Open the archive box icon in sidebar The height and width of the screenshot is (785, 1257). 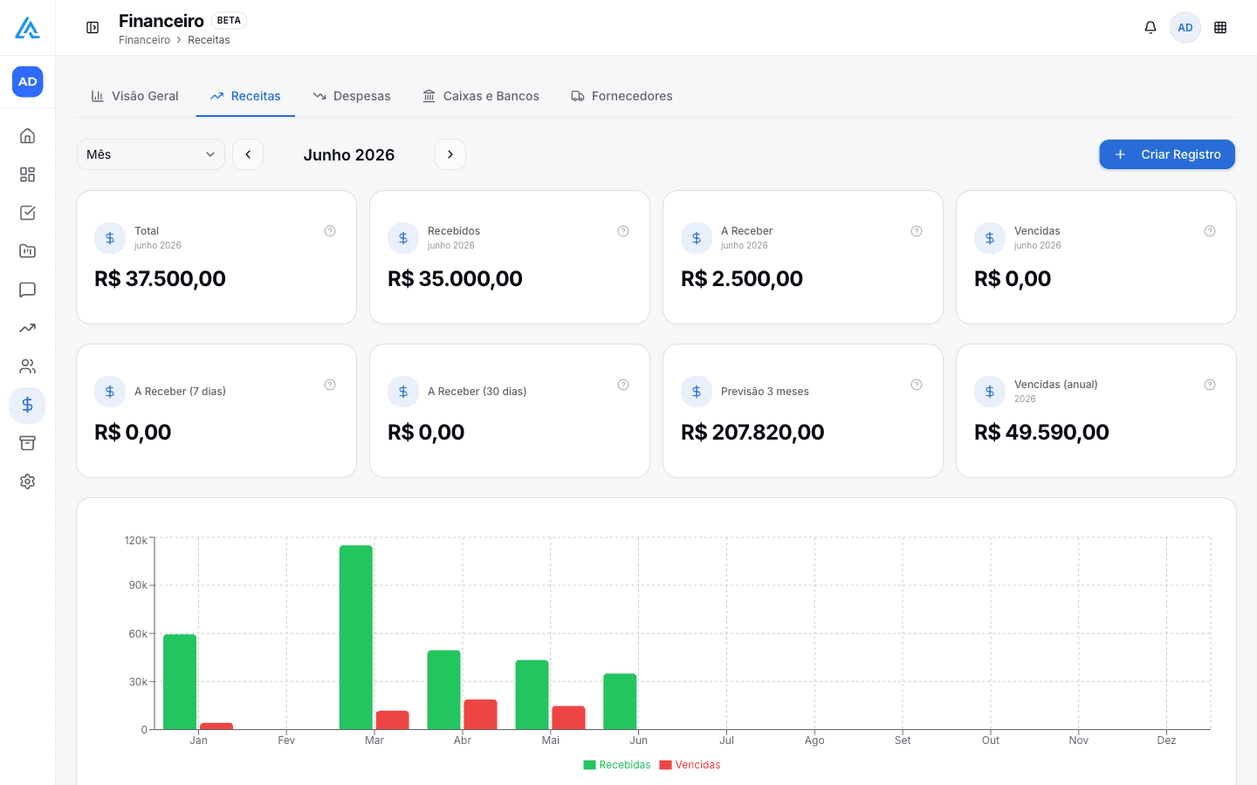[x=28, y=443]
